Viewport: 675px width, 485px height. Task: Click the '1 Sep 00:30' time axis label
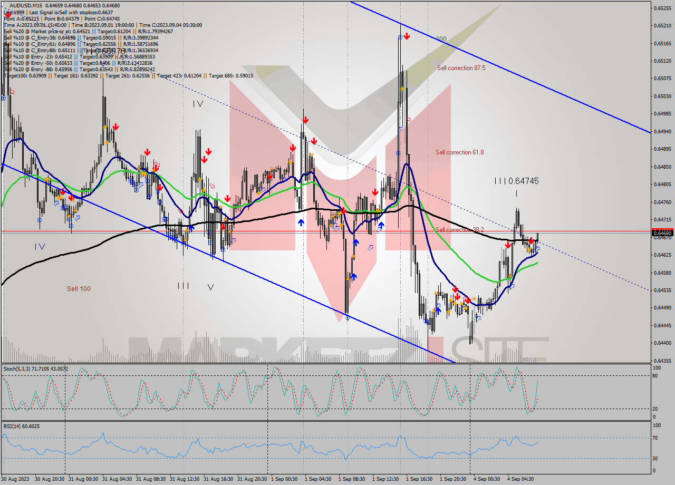tap(285, 479)
